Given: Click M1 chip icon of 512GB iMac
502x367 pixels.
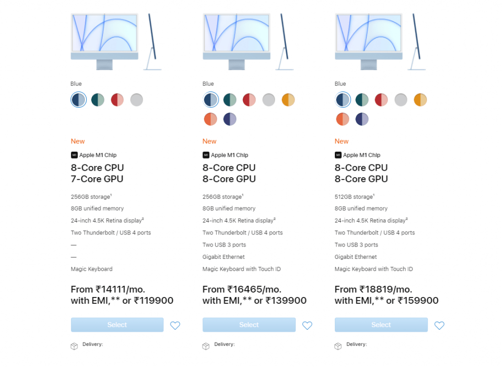Looking at the screenshot, I should point(338,155).
